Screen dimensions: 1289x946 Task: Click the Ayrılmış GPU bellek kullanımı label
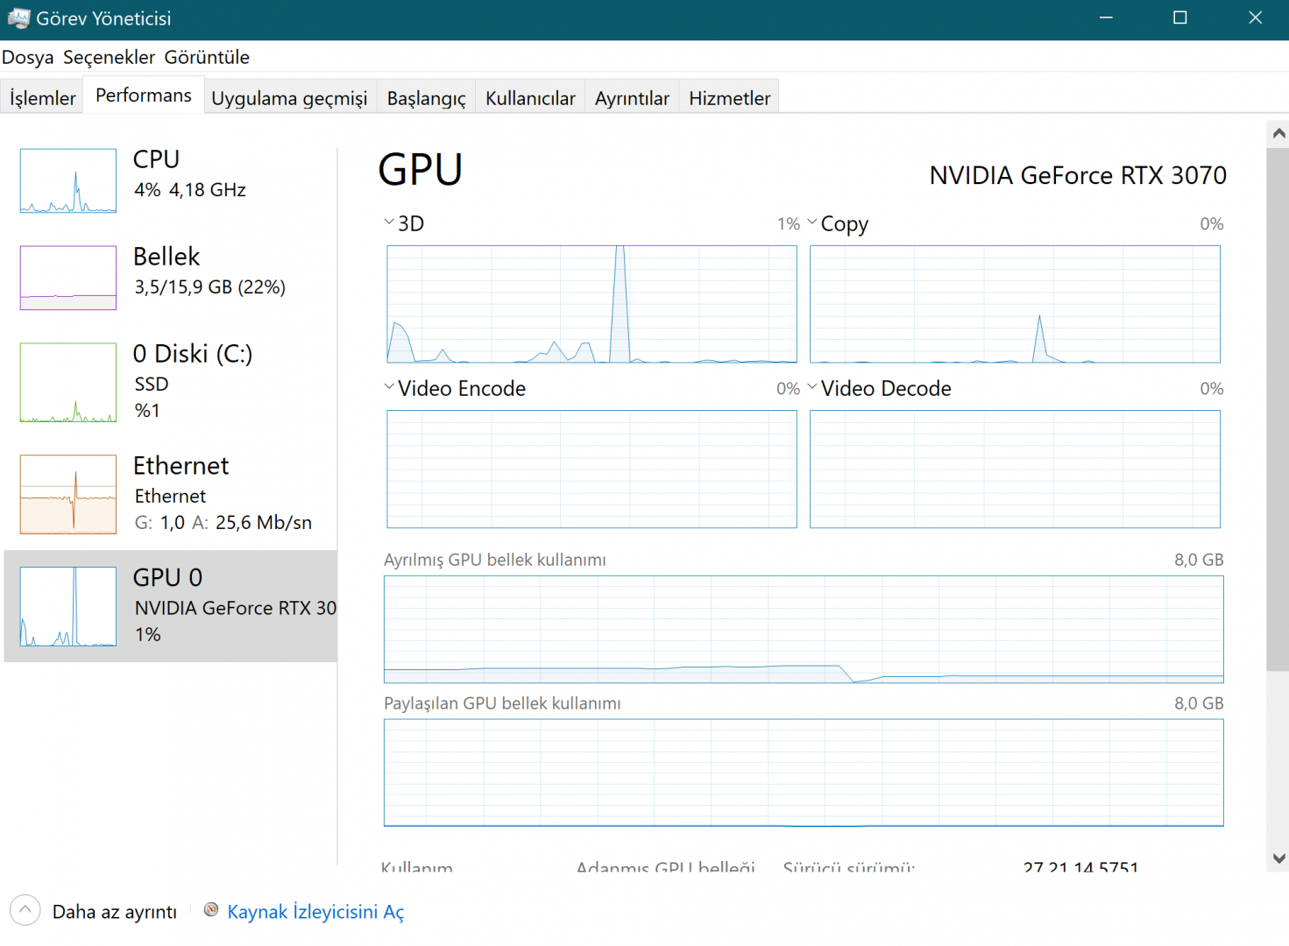pos(495,561)
